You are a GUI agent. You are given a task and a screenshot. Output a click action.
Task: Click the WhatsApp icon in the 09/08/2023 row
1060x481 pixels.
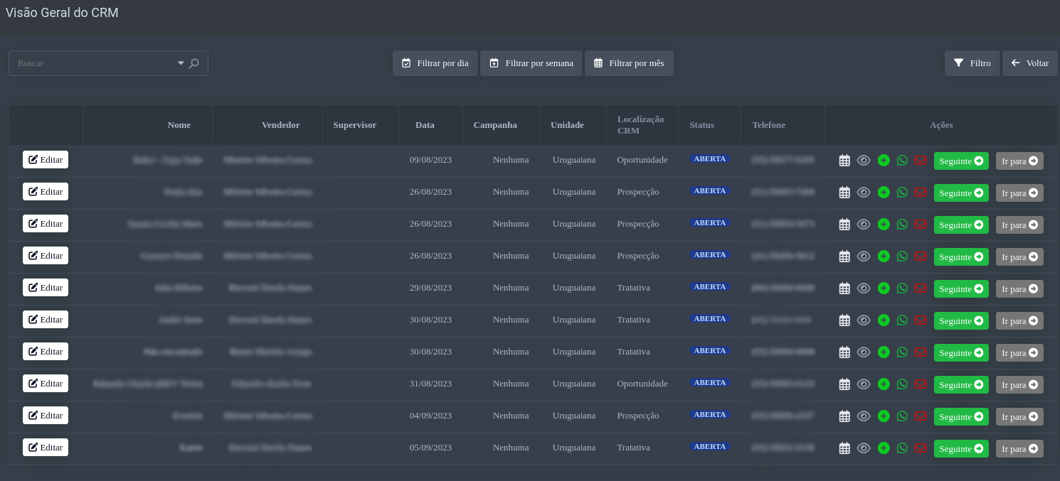pyautogui.click(x=902, y=161)
